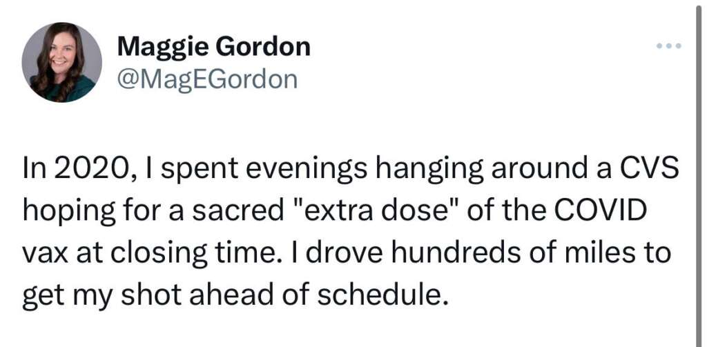Open the three-dot more options menu
The image size is (707, 347).
[x=669, y=46]
